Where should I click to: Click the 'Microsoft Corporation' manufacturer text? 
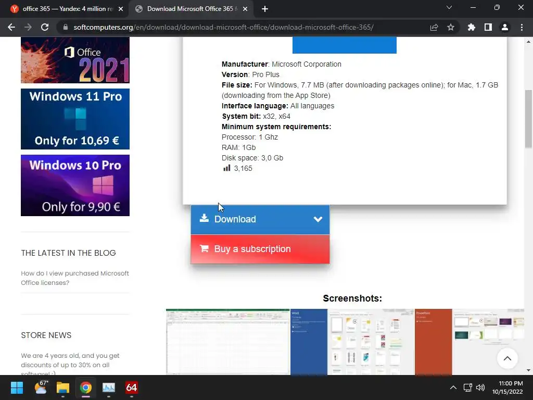[x=306, y=64]
